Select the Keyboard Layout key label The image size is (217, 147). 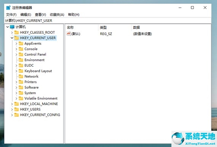coord(38,71)
